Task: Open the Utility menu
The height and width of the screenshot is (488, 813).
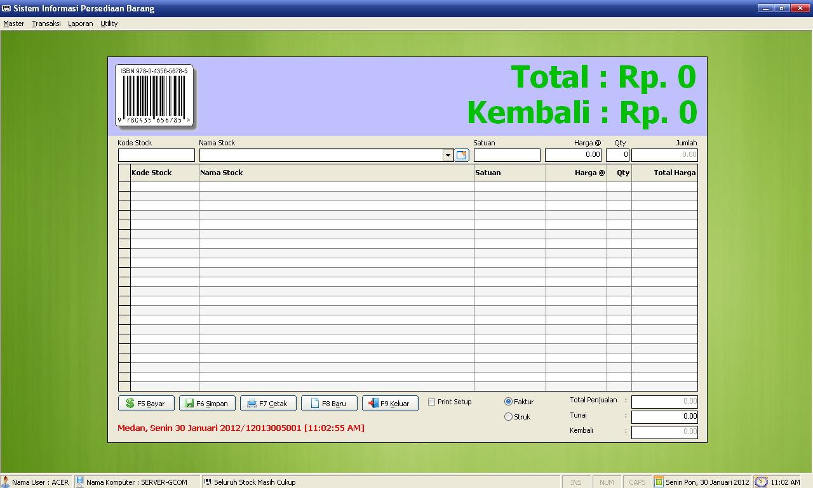Action: 109,23
